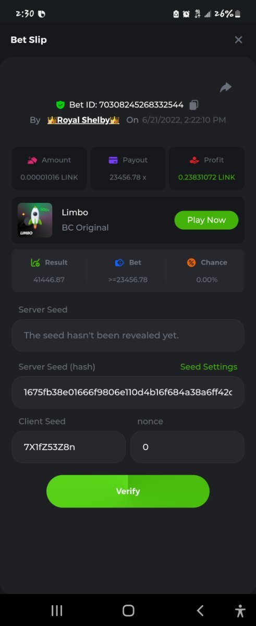Tap the orange Chance percent icon
Viewport: 256px width, 626px height.
[x=191, y=262]
